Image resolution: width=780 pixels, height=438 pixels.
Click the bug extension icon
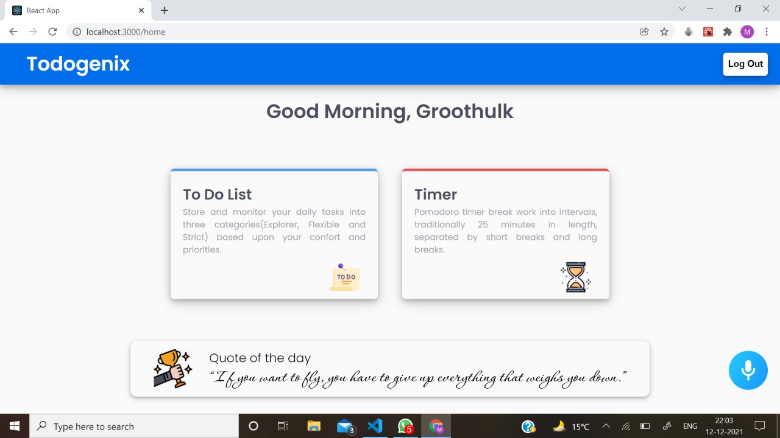coord(689,32)
